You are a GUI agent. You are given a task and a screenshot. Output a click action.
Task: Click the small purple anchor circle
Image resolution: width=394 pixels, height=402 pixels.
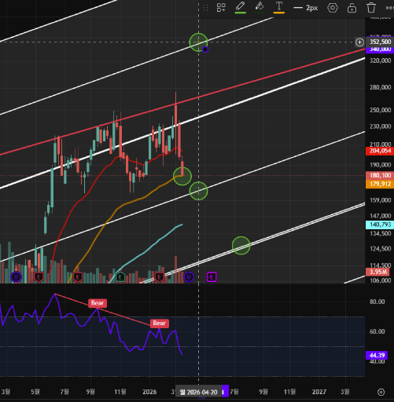205,49
